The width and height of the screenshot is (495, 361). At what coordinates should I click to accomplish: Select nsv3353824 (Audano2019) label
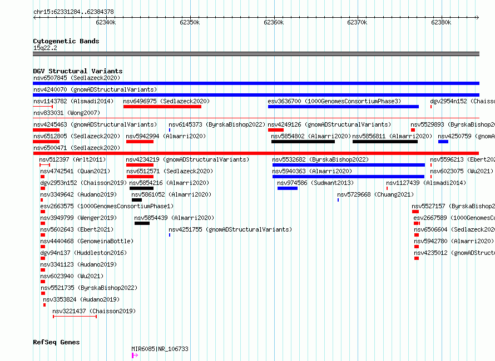pyautogui.click(x=81, y=299)
